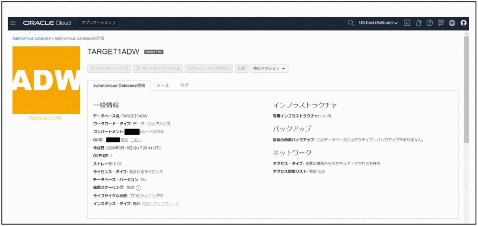
Task: Open the user profile avatar
Action: point(464,23)
